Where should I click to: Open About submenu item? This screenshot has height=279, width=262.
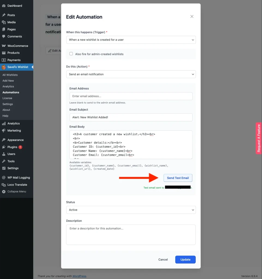[6, 110]
